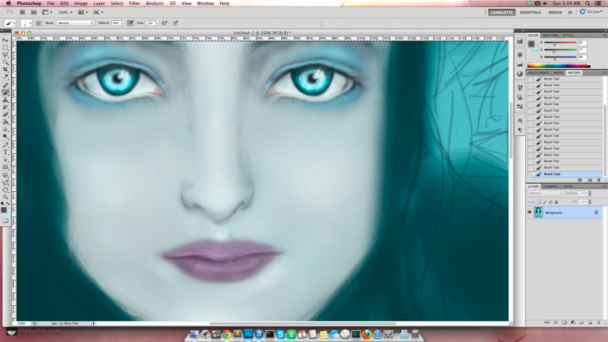Open the Screen Mode dropdown
This screenshot has width=608, height=342.
pos(98,12)
